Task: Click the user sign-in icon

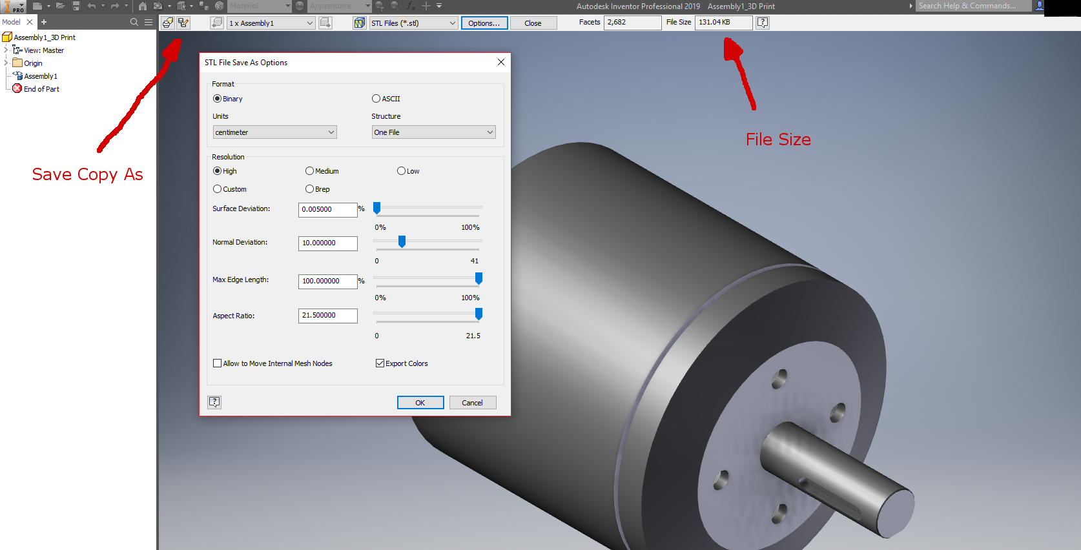Action: coord(1039,6)
